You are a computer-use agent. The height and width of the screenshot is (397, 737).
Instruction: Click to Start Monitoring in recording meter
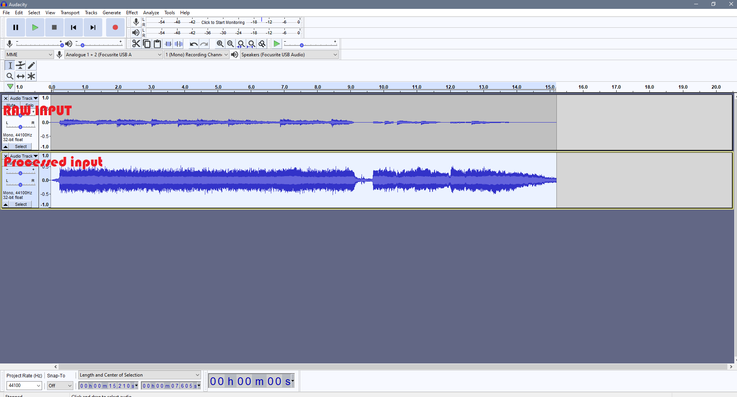[223, 22]
